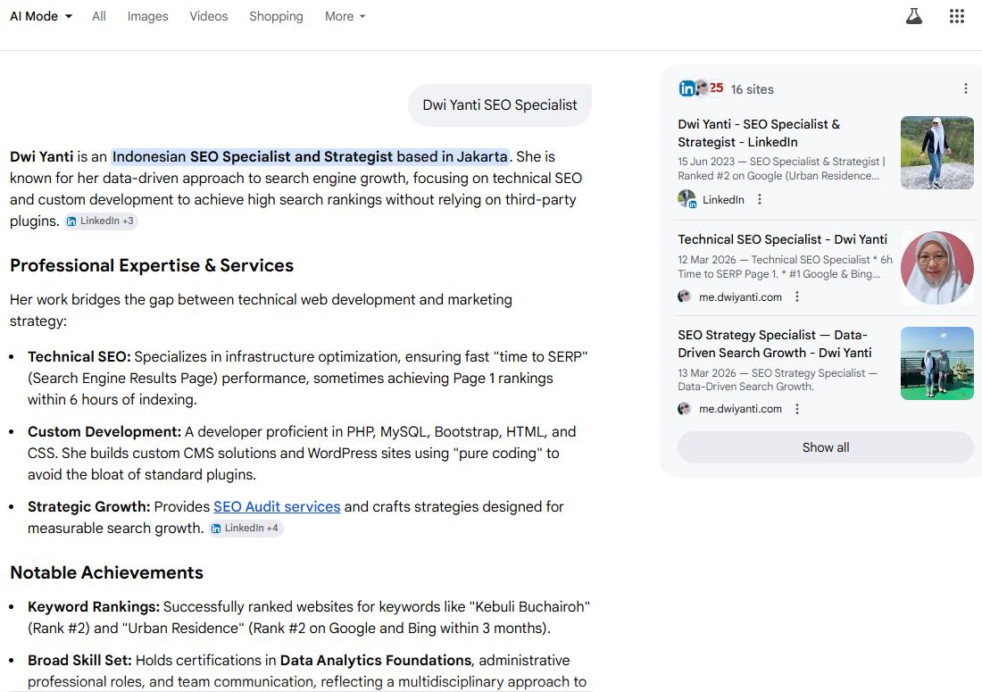The image size is (982, 692).
Task: Click the LinkedIn favicon in the sites summary
Action: click(687, 88)
